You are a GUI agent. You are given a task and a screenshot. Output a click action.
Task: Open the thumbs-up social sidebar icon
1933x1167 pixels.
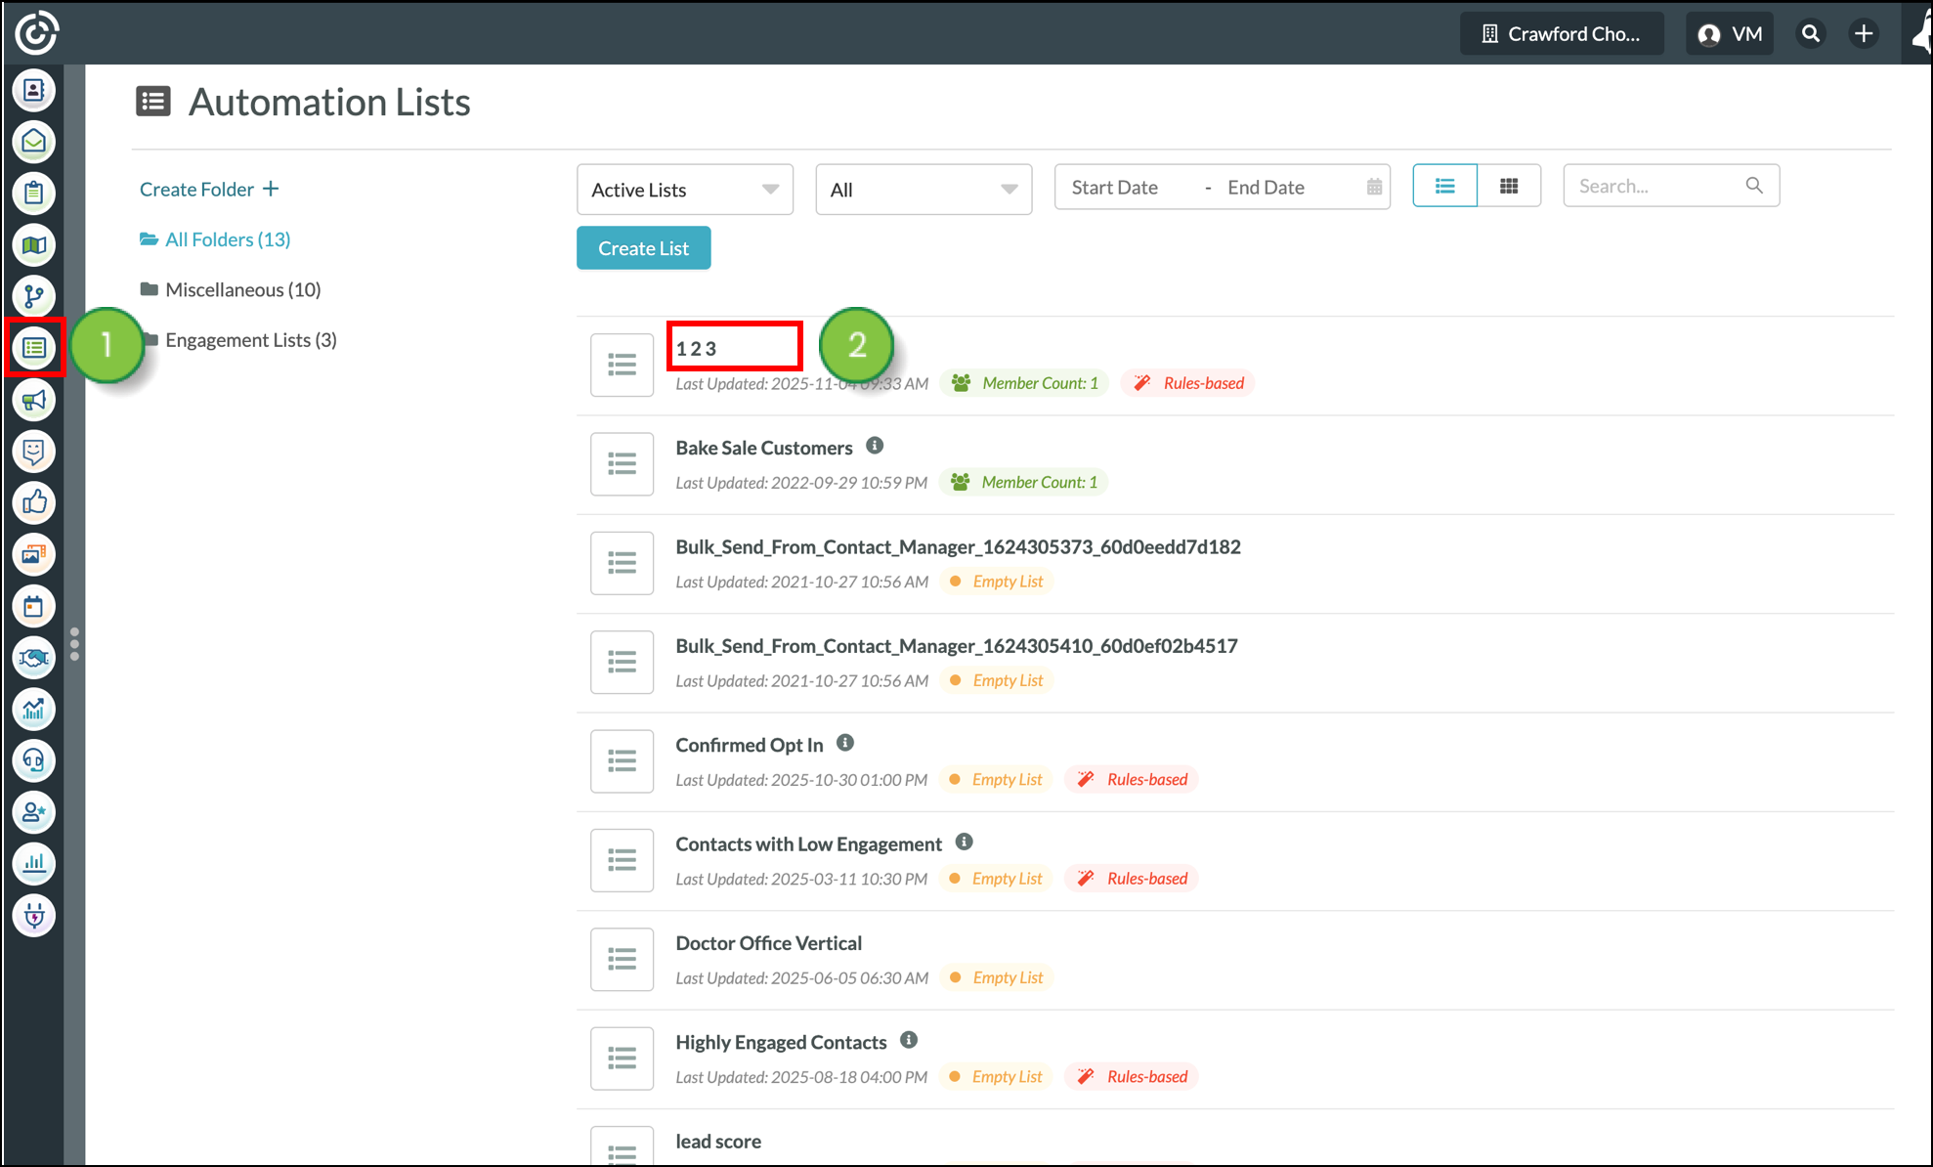click(x=34, y=502)
